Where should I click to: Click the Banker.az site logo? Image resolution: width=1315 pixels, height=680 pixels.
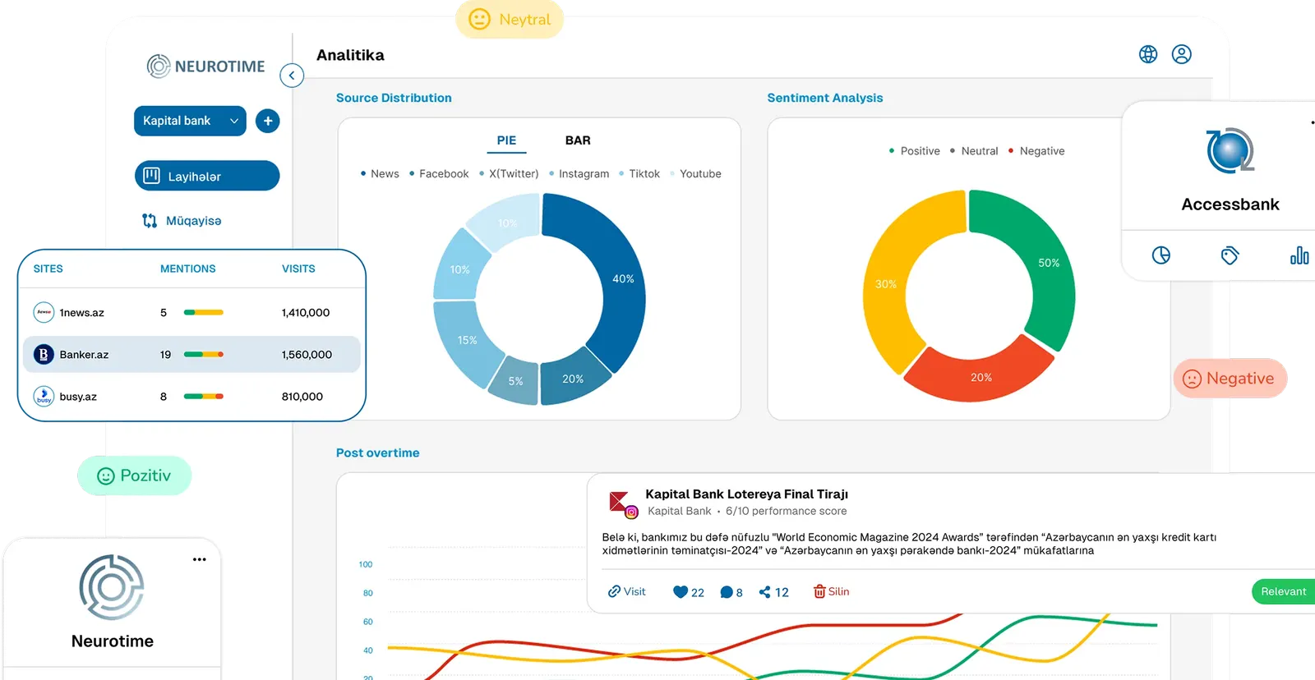[x=44, y=355]
